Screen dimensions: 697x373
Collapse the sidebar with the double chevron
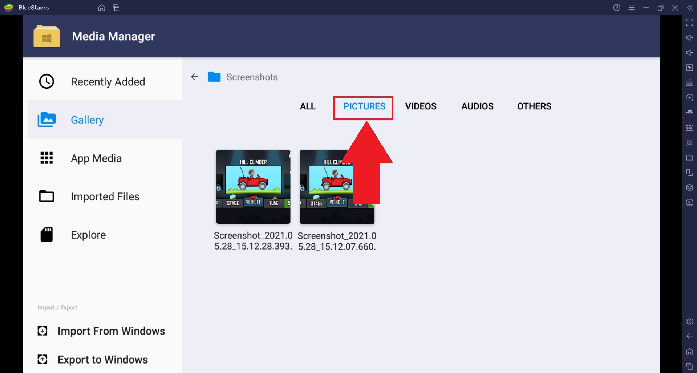click(x=690, y=8)
